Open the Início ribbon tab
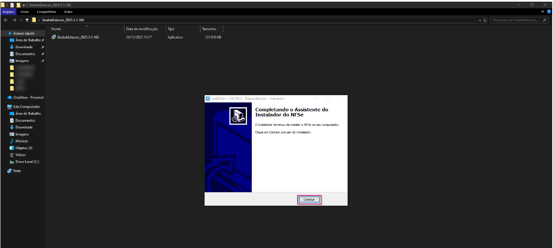553x248 pixels. pyautogui.click(x=25, y=12)
